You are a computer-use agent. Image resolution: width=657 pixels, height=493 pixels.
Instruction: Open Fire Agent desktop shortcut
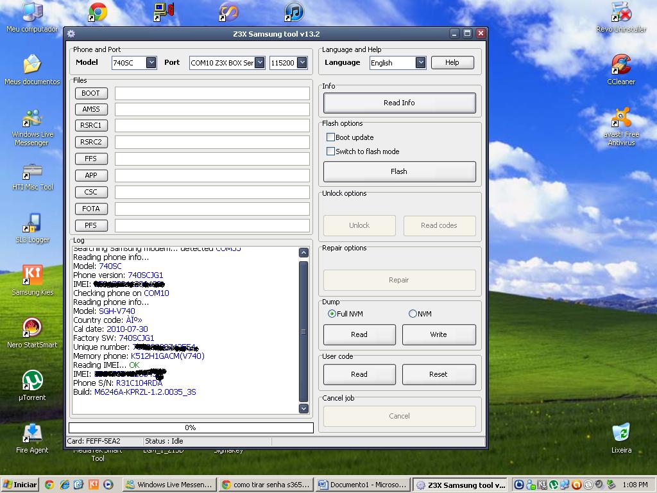tap(32, 438)
